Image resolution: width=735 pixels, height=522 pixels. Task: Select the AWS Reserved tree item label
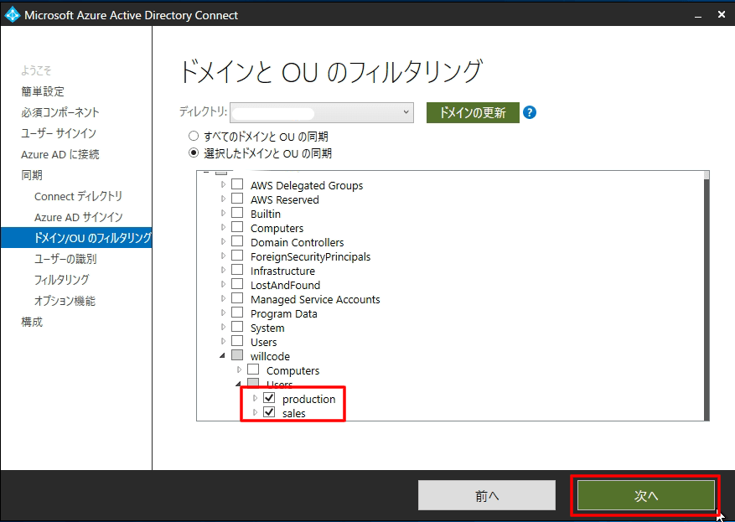coord(285,199)
